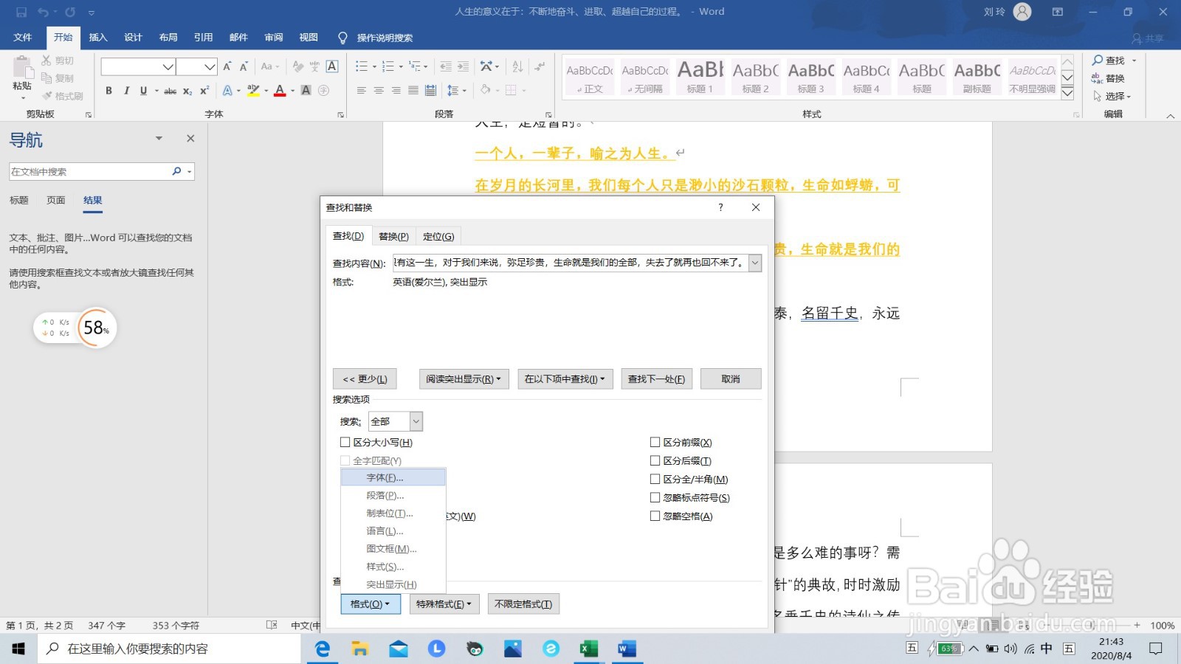This screenshot has width=1181, height=664.
Task: Click the increase font size icon
Action: tap(227, 66)
